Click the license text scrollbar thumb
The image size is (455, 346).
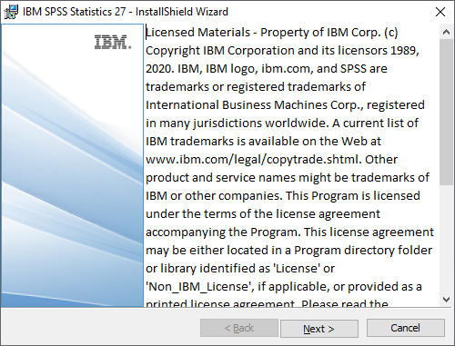(446, 112)
